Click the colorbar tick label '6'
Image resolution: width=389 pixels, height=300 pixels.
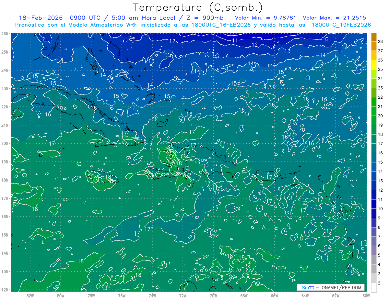click(379, 246)
